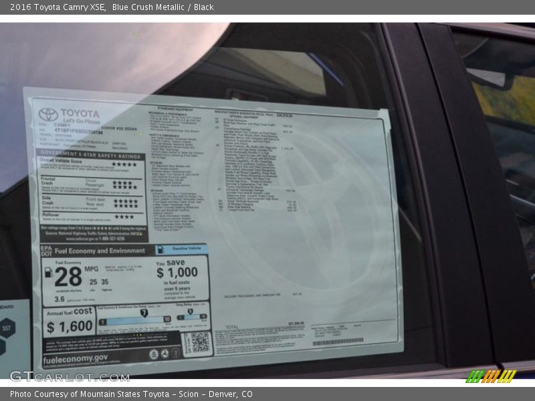
Task: Select the VIN starting with 4T1BF1FK
Action: [x=78, y=131]
